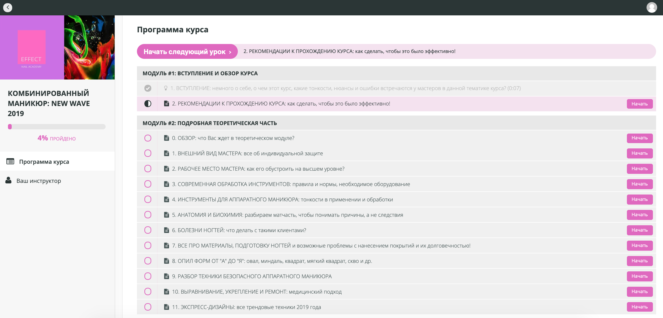Click status circle of 0. ОБЗОР lesson

[x=148, y=138]
